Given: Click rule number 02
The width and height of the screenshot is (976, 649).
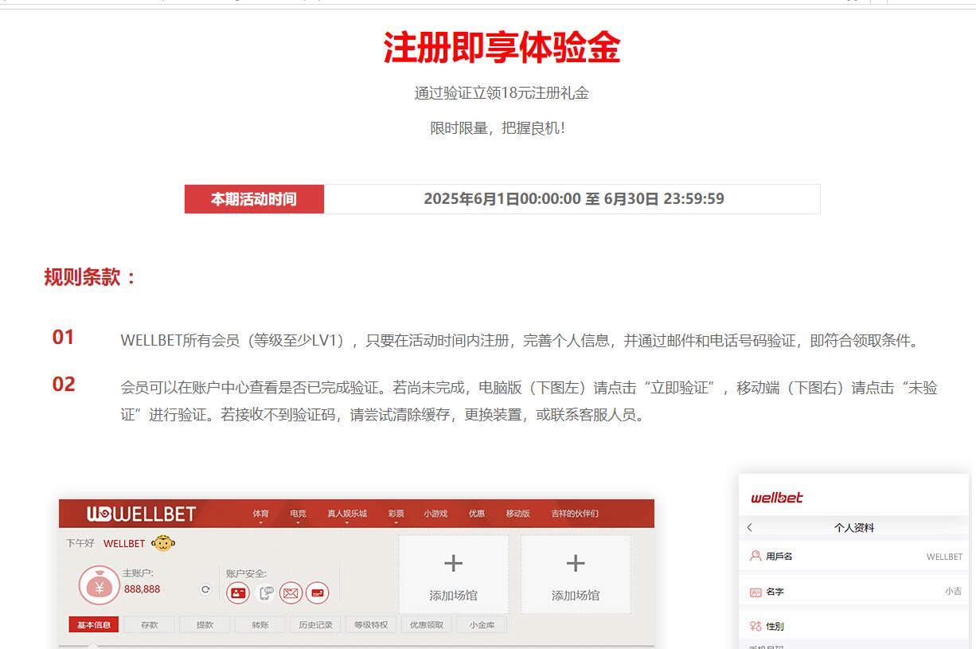Looking at the screenshot, I should tap(64, 385).
